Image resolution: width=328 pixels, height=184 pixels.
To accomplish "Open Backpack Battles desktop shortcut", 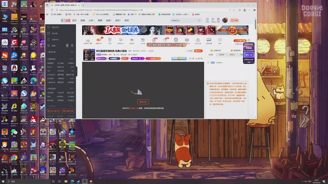I will coord(14,121).
